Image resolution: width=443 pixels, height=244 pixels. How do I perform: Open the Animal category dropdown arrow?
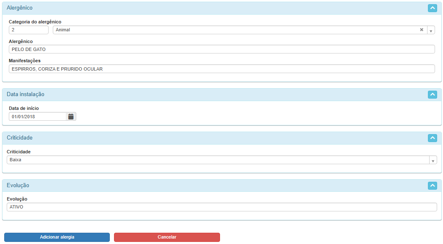430,30
